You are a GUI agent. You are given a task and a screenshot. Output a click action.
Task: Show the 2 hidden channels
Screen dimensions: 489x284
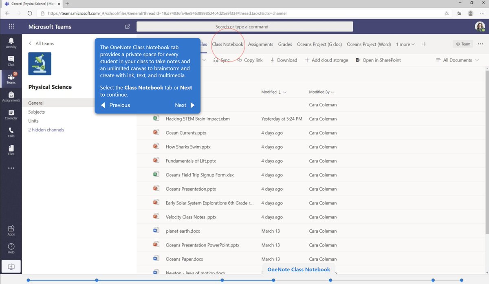coord(46,130)
